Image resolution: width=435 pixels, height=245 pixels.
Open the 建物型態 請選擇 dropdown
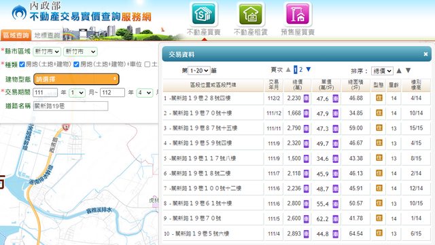pyautogui.click(x=76, y=79)
